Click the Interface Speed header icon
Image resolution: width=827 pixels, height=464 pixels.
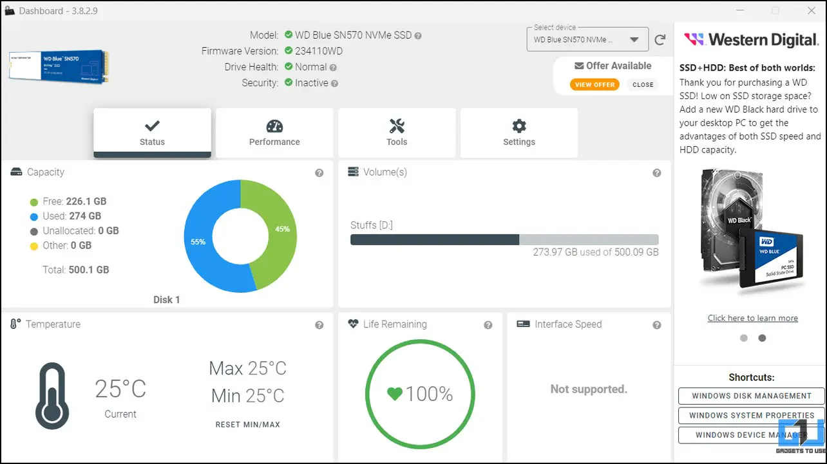click(x=523, y=324)
